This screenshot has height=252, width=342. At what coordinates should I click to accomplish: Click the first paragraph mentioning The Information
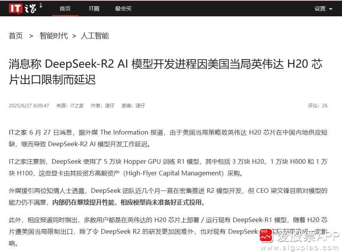point(168,138)
